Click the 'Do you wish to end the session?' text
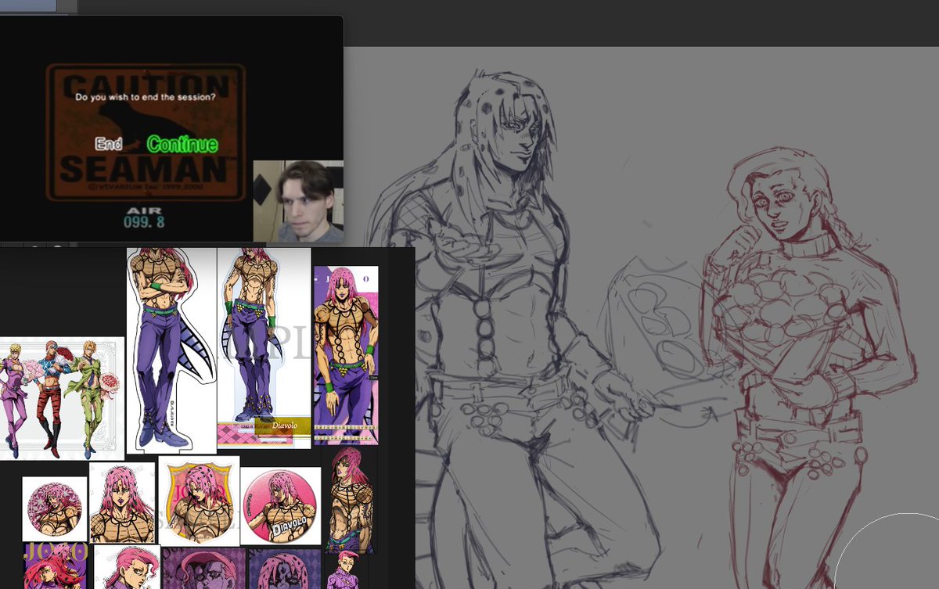 coord(145,98)
